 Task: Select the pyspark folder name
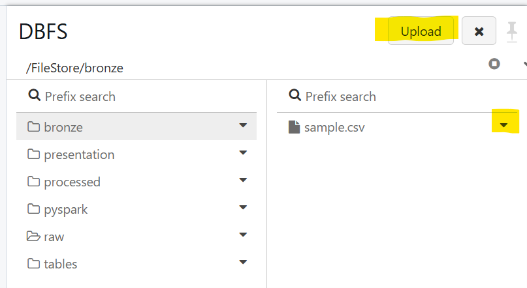click(x=65, y=209)
